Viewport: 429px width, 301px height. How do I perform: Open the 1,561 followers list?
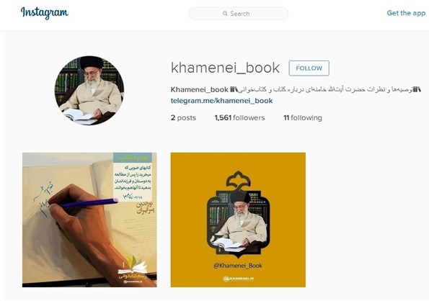239,117
